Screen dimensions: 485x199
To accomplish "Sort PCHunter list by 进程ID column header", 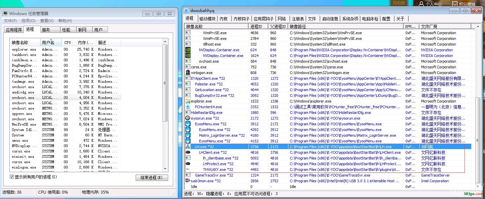I will 258,26.
